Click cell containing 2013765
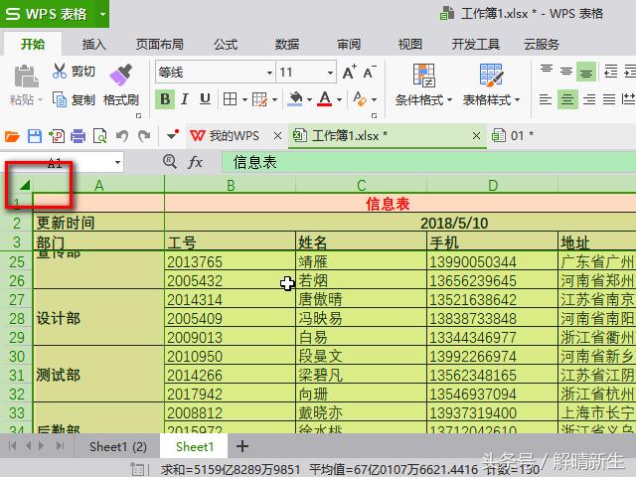Image resolution: width=636 pixels, height=477 pixels. [x=230, y=261]
